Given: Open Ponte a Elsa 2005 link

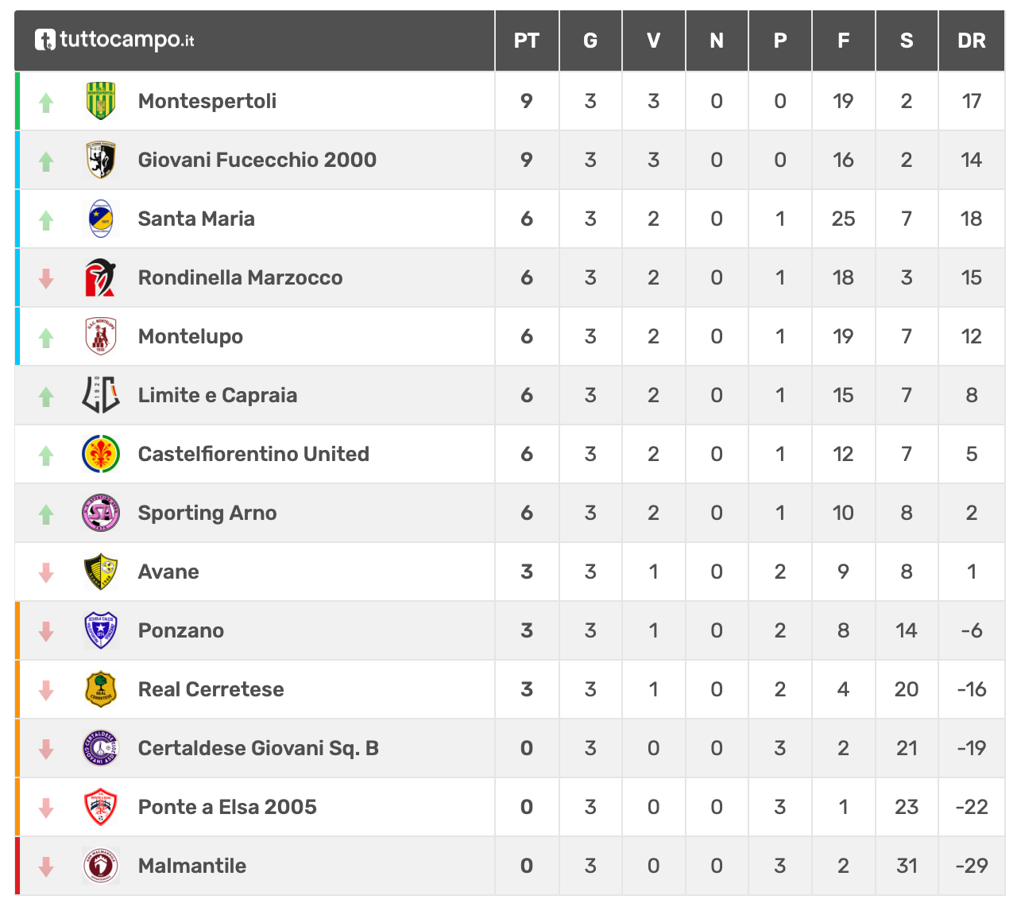Looking at the screenshot, I should pyautogui.click(x=227, y=807).
